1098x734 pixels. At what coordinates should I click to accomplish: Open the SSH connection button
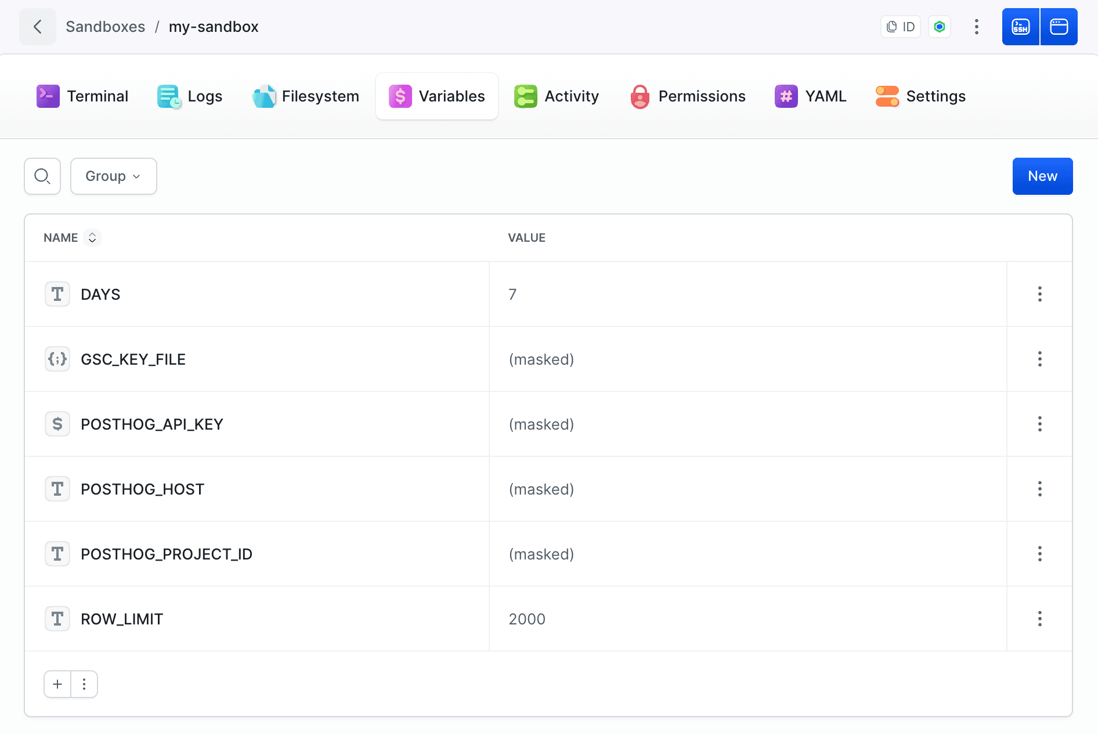coord(1020,26)
